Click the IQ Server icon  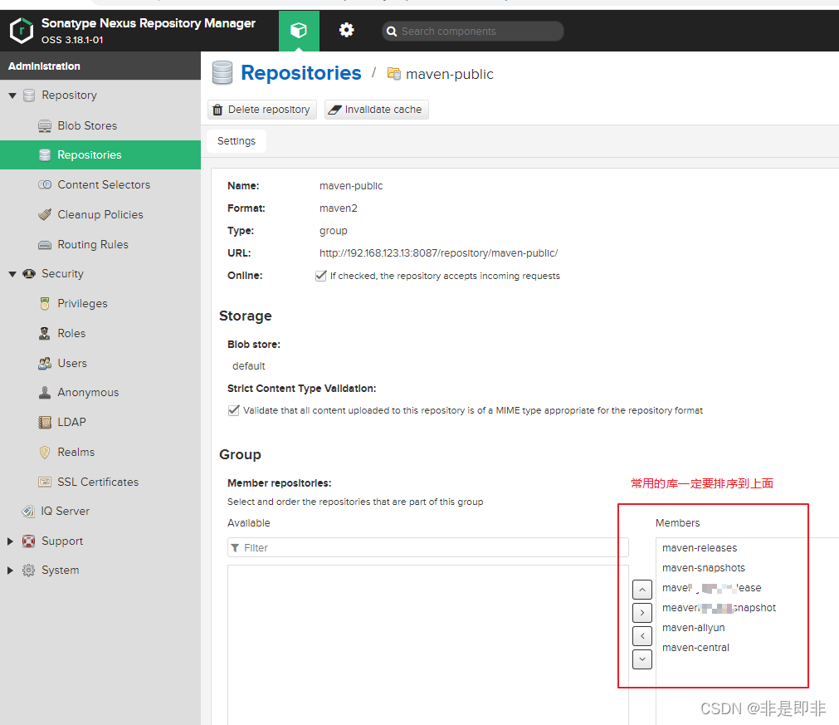pos(28,512)
